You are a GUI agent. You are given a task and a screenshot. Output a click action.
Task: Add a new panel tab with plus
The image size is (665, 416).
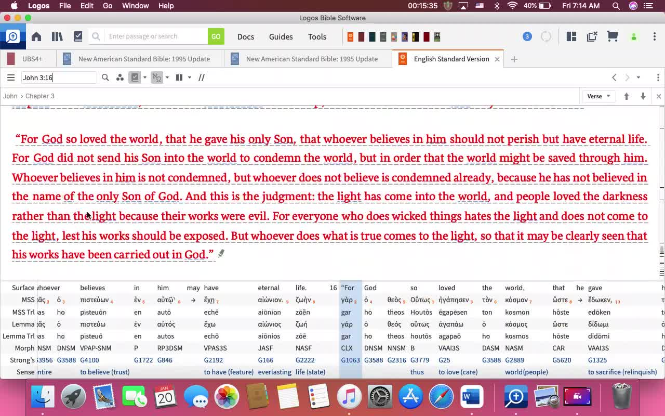tap(514, 59)
